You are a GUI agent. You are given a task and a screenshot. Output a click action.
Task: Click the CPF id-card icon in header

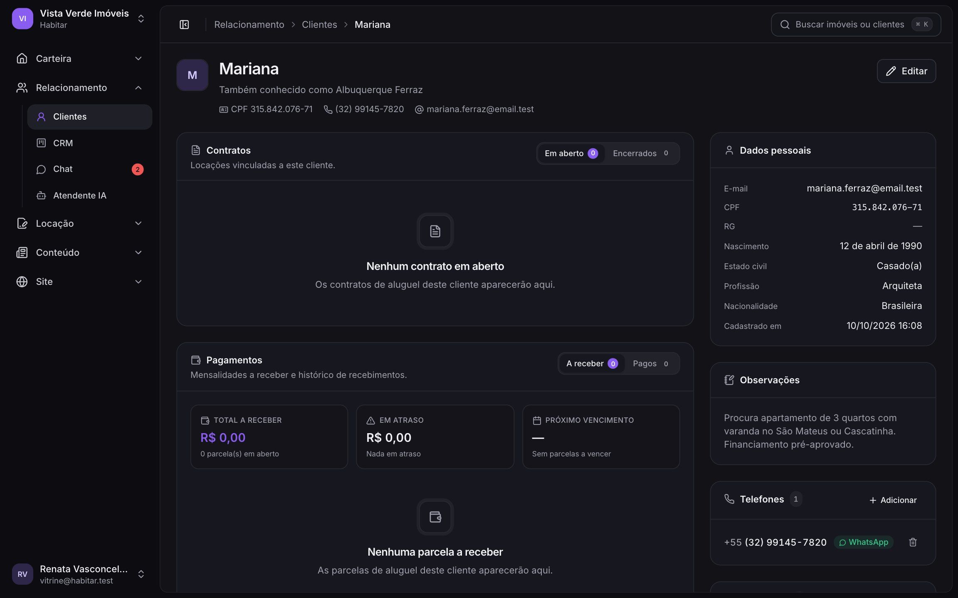224,109
